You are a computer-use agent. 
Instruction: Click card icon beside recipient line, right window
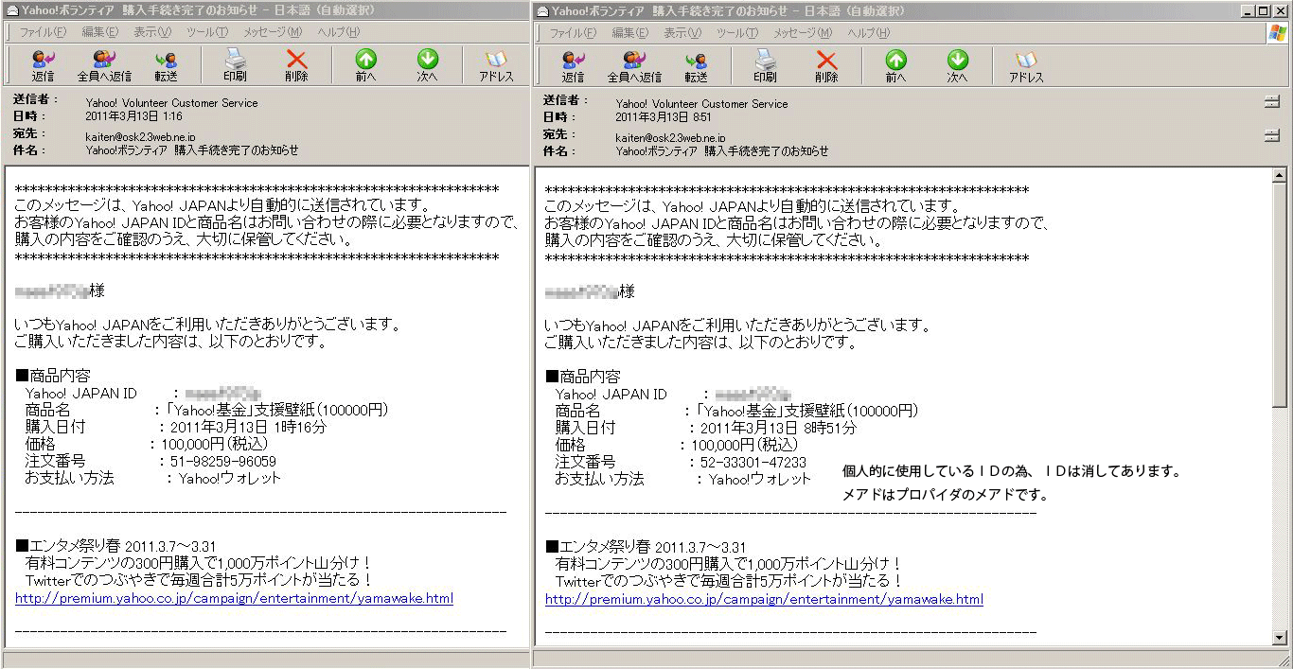(1272, 136)
